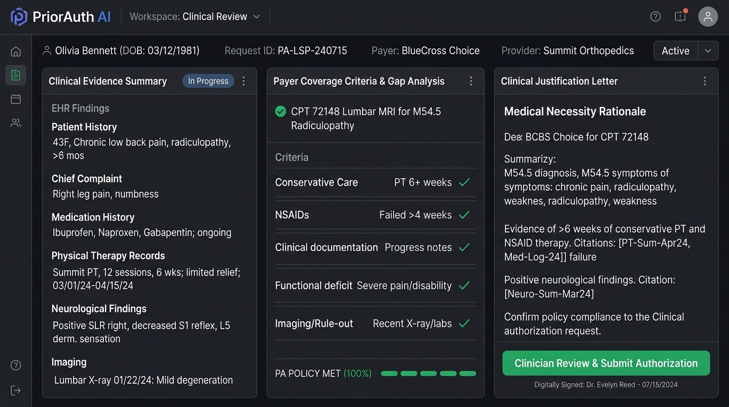Screen dimensions: 729x407
Task: Open the Home icon in the sidebar
Action: pyautogui.click(x=16, y=51)
